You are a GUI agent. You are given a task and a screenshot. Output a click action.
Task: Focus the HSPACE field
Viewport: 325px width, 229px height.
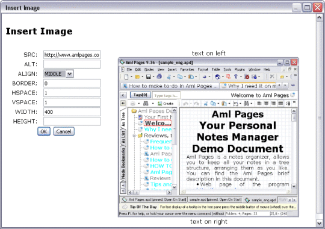[72, 93]
